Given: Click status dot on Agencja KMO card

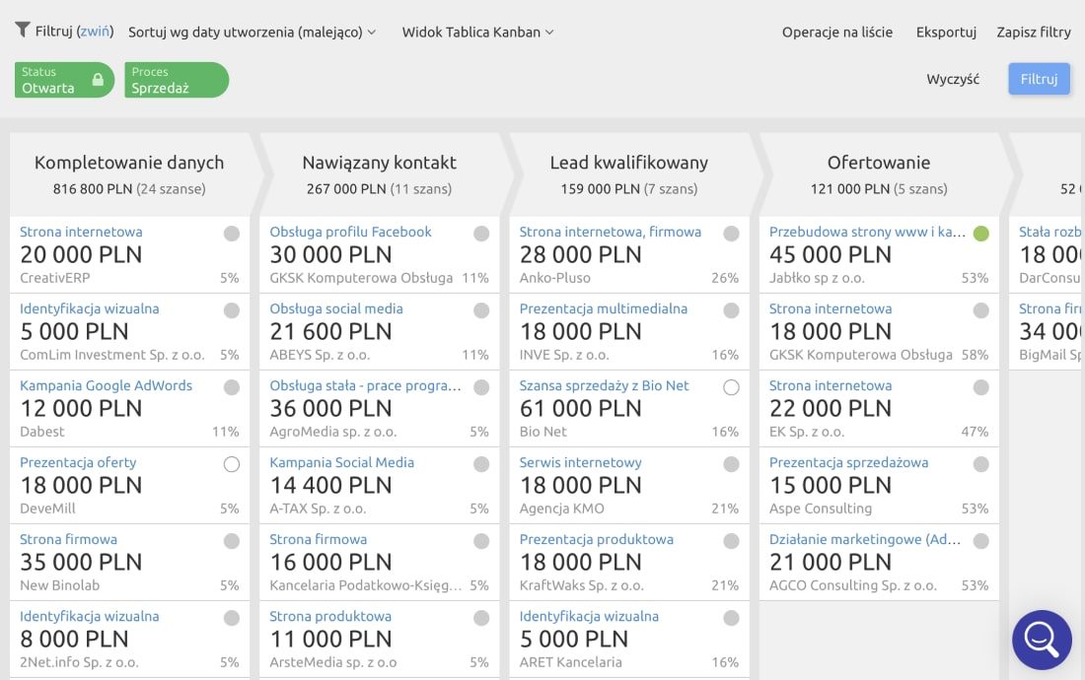Looking at the screenshot, I should point(731,464).
